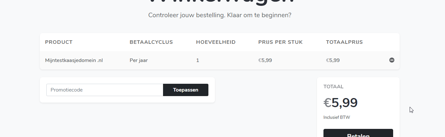Screen dimensions: 445x137
Task: Click the euro sign in the total
Action: click(x=327, y=103)
